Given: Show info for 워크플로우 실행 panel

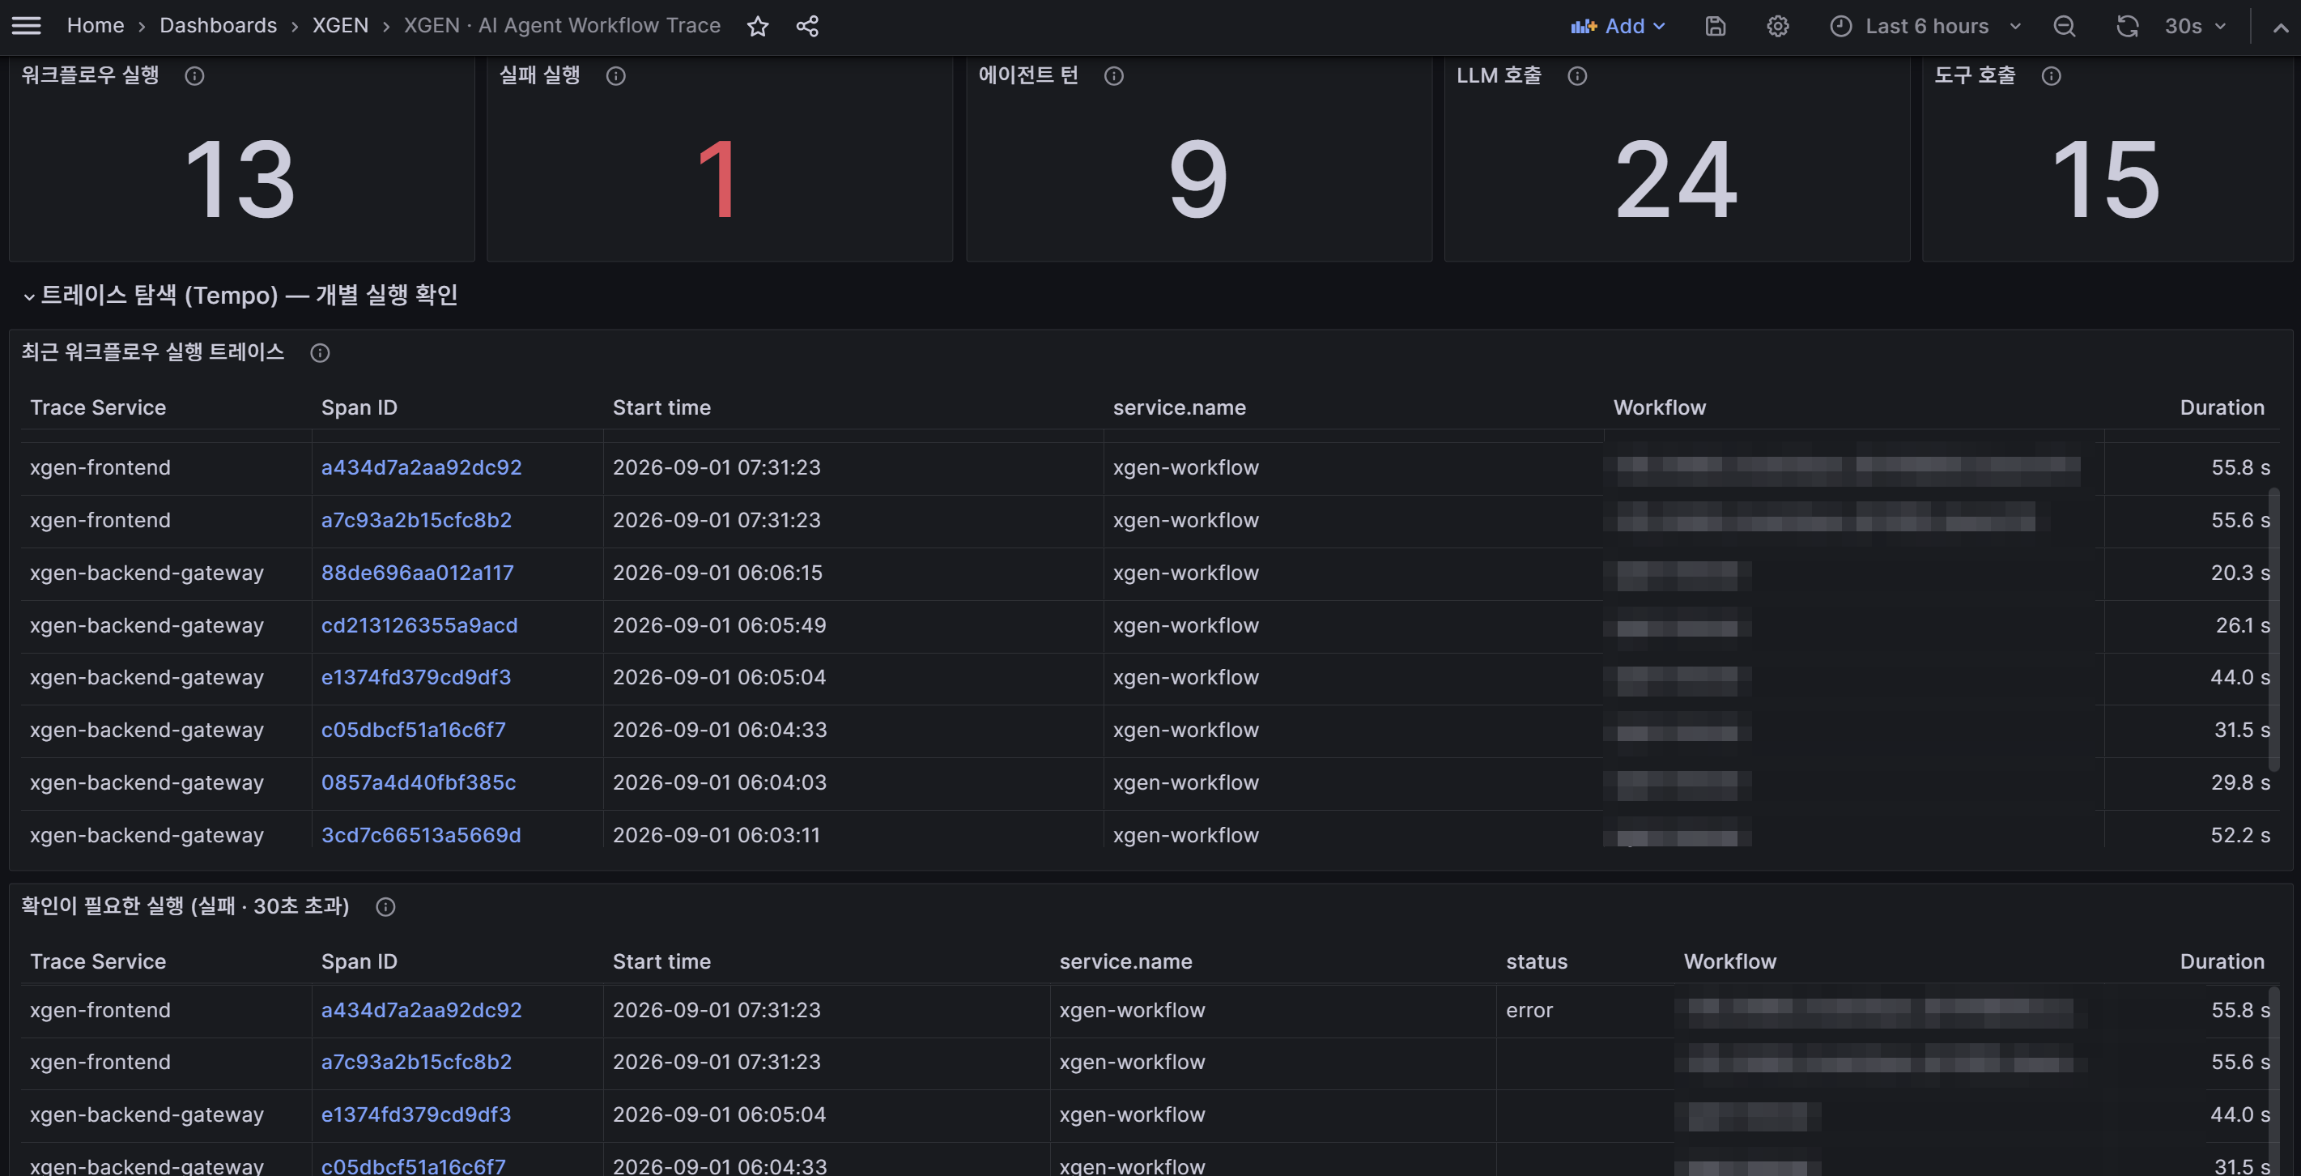Looking at the screenshot, I should click(x=195, y=76).
